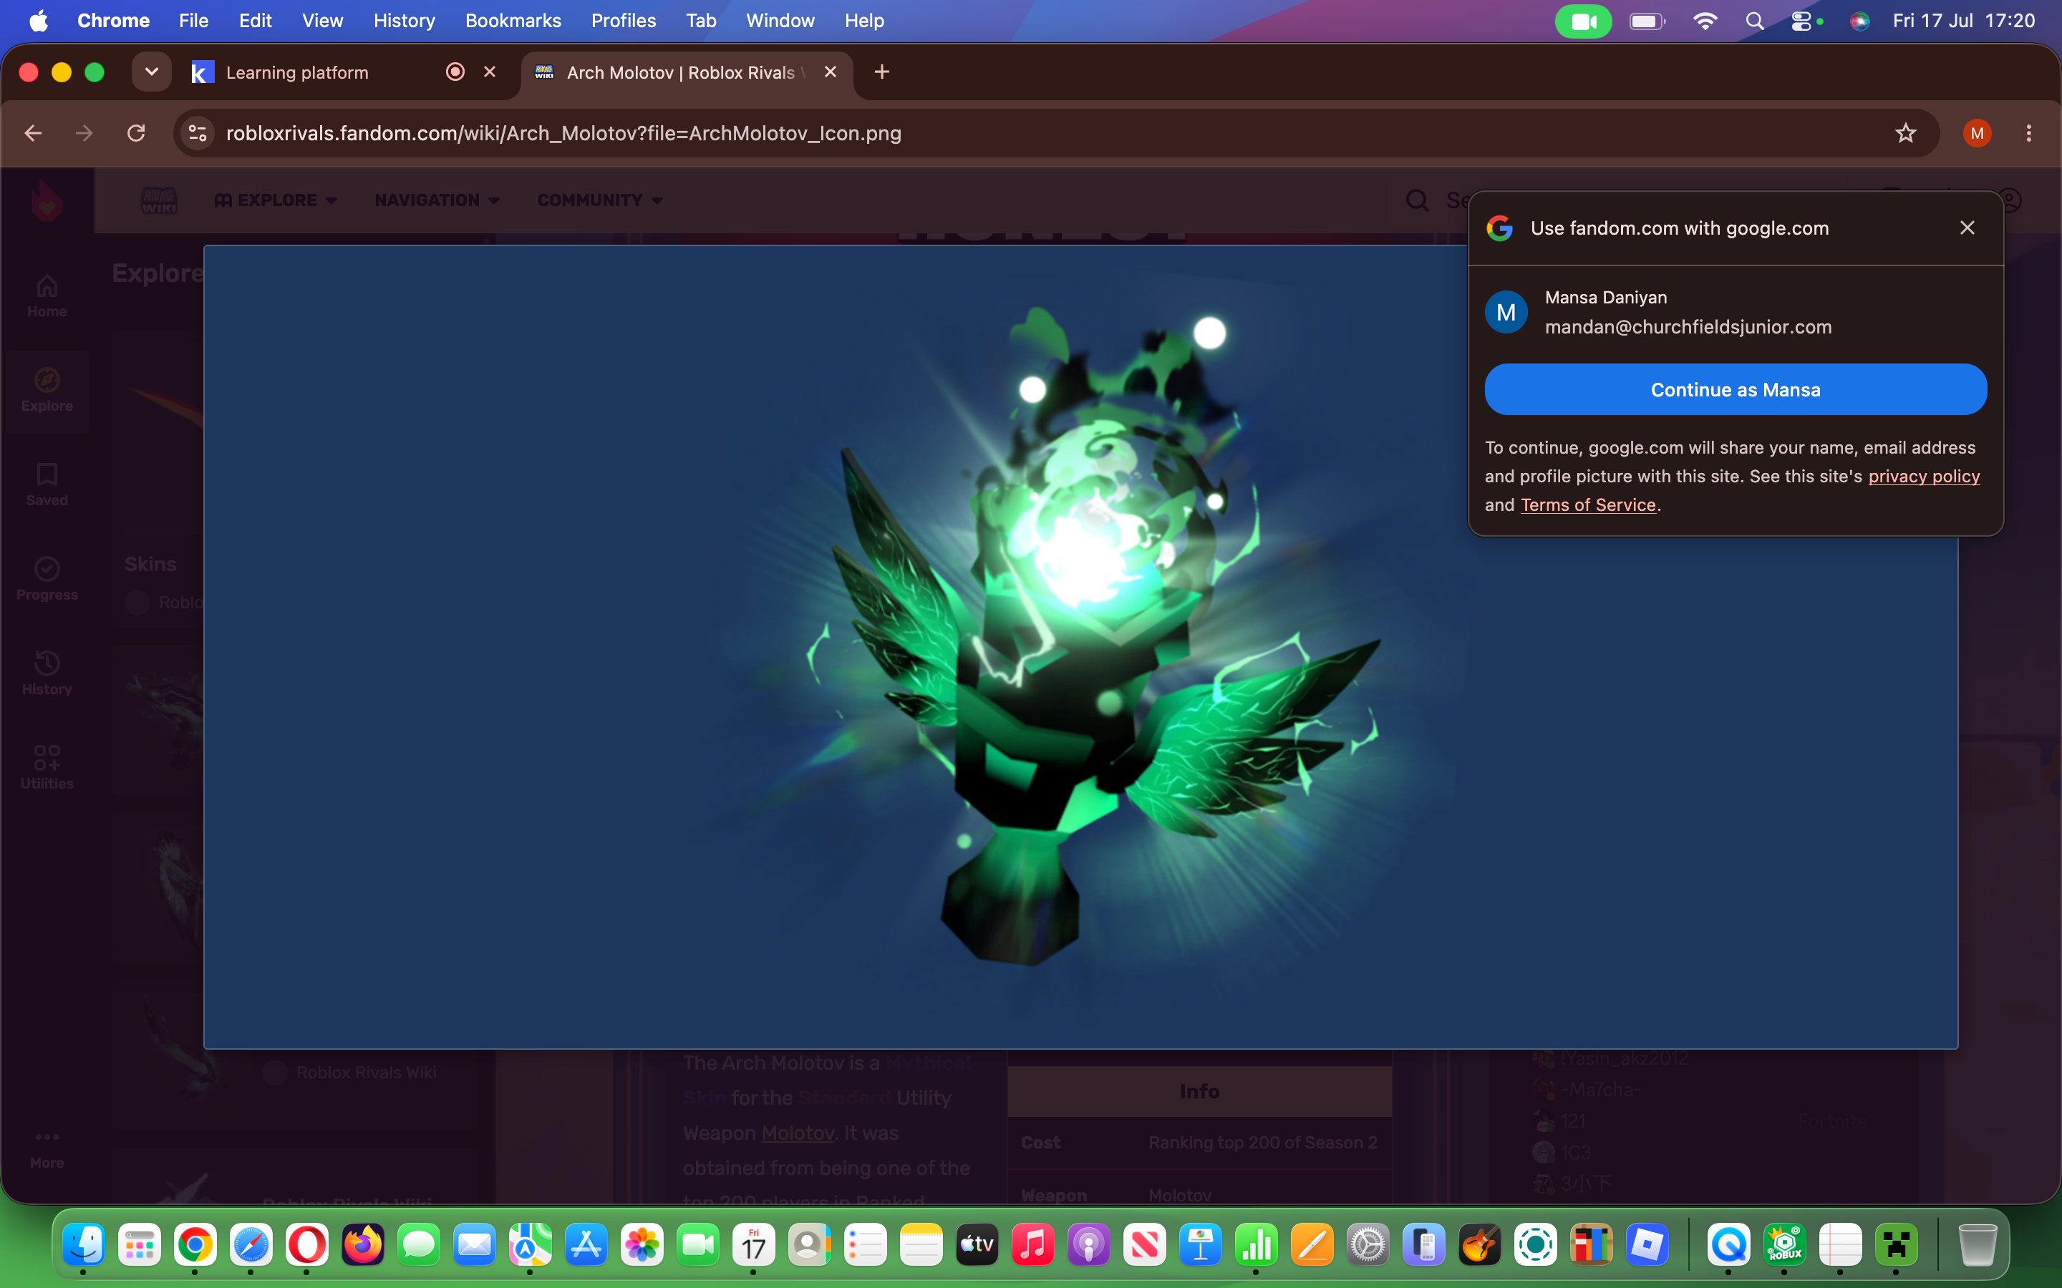Open Podcasts from the Dock
Image resolution: width=2062 pixels, height=1288 pixels.
[x=1088, y=1244]
